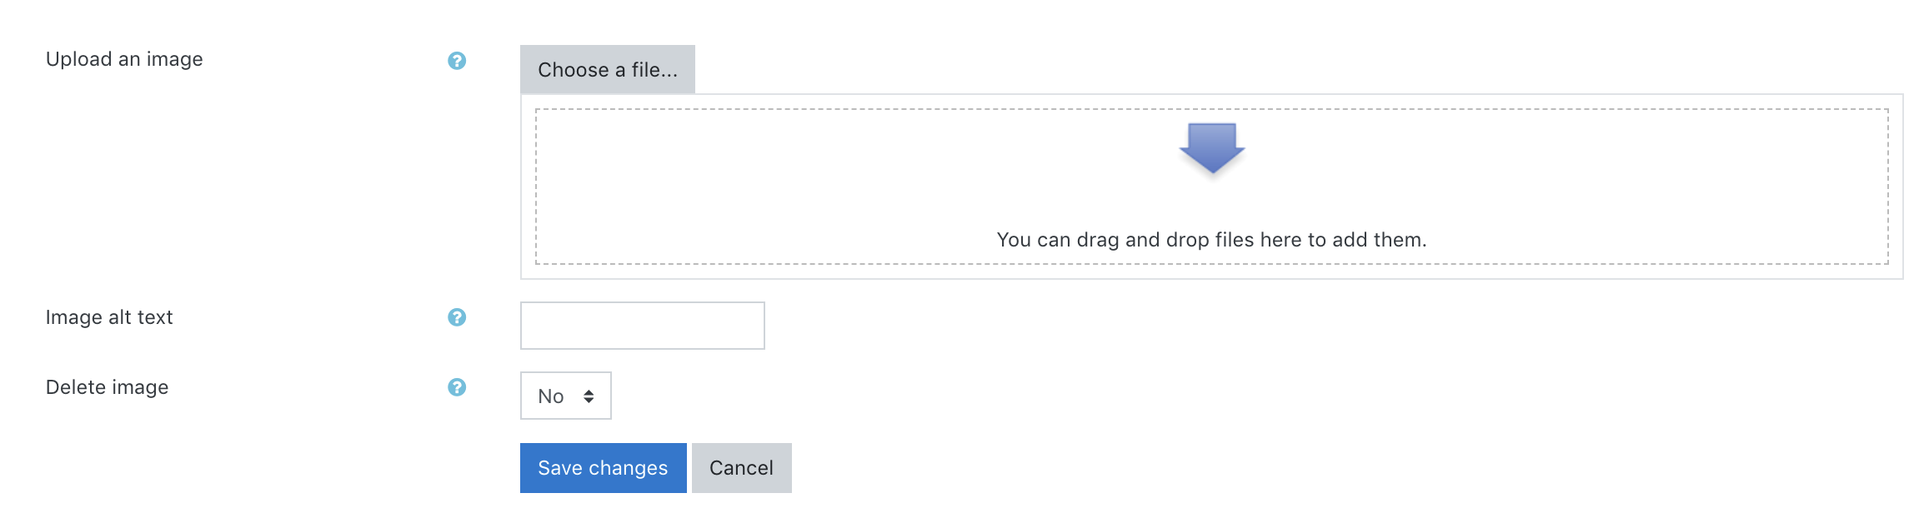Save changes to the form
Image resolution: width=1924 pixels, height=523 pixels.
tap(604, 468)
